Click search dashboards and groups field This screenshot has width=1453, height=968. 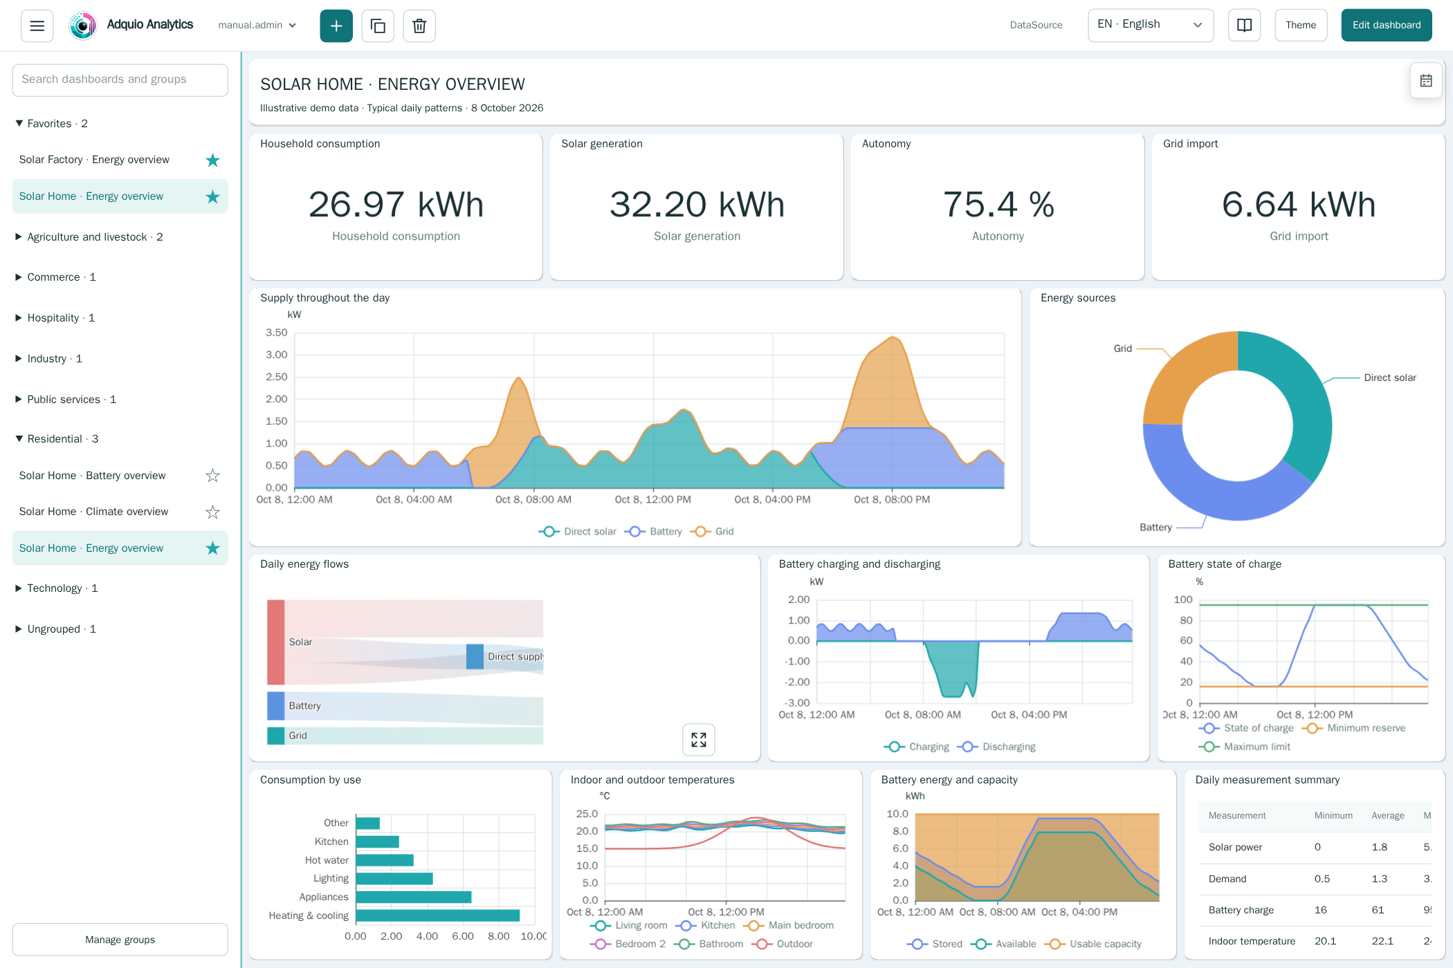(x=120, y=80)
